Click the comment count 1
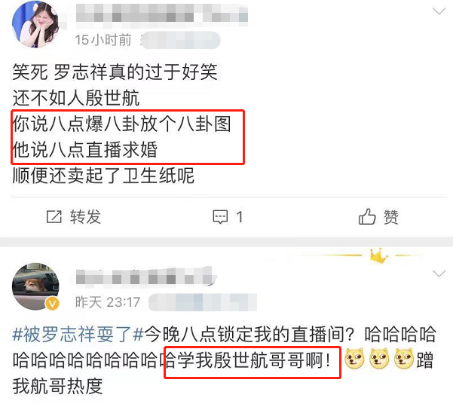The height and width of the screenshot is (404, 453). tap(239, 217)
